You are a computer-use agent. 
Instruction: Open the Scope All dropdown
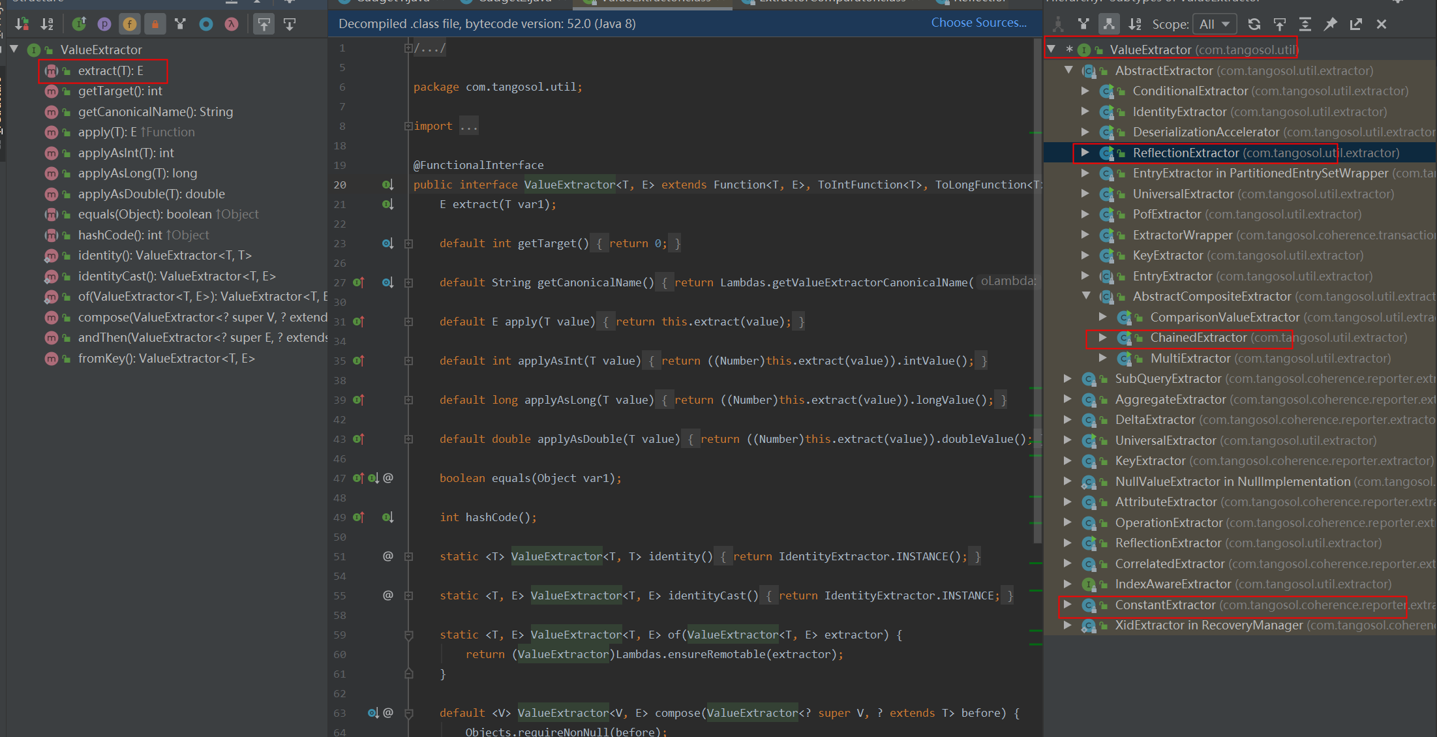[x=1215, y=24]
